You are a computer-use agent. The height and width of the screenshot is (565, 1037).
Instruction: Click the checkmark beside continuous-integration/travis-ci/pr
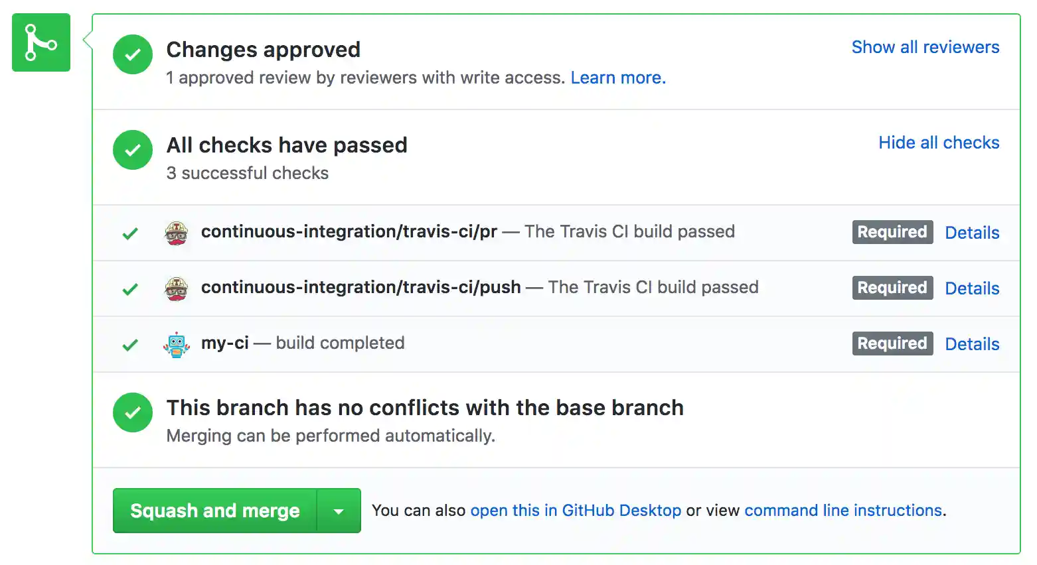pyautogui.click(x=130, y=233)
